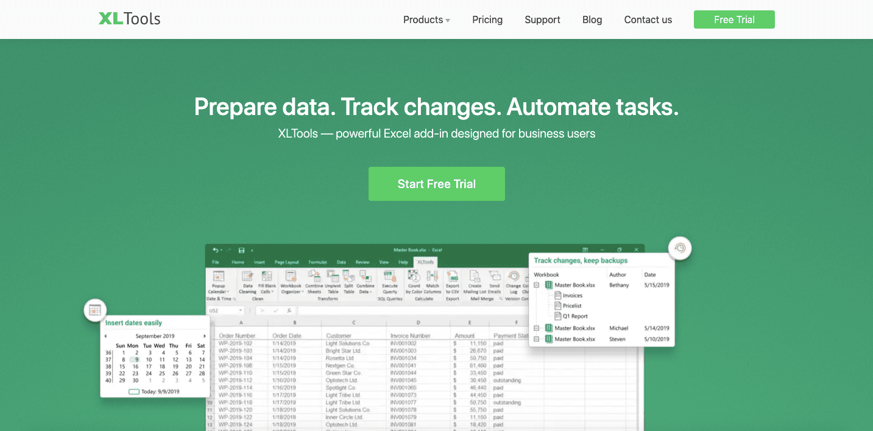This screenshot has width=873, height=431.
Task: Select the Pricelist sheet in tree
Action: (x=568, y=306)
